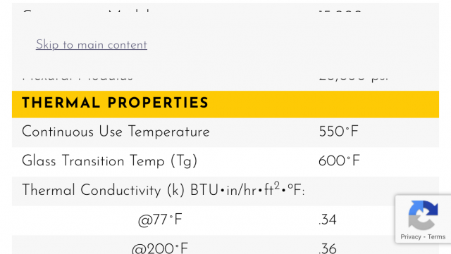Open the reCAPTCHA Terms link
This screenshot has height=254, width=451.
436,236
